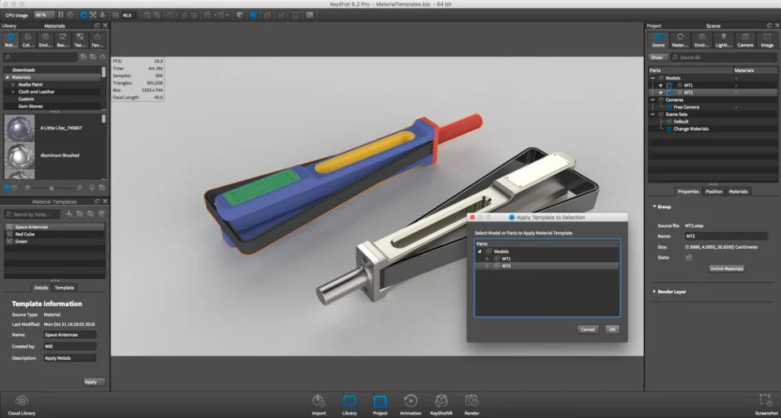Launch KeyShotVR from the bottom toolbar
781x418 pixels.
442,402
